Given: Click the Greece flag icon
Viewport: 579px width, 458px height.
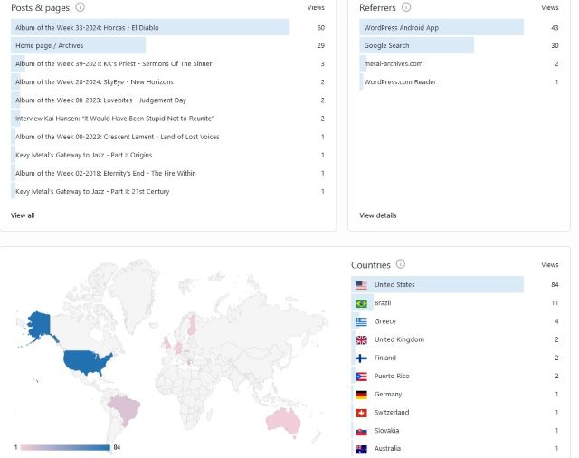Looking at the screenshot, I should [361, 321].
